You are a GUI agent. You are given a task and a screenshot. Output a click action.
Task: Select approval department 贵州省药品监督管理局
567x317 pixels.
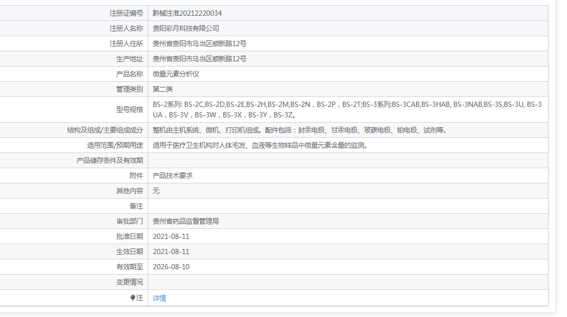tap(186, 221)
